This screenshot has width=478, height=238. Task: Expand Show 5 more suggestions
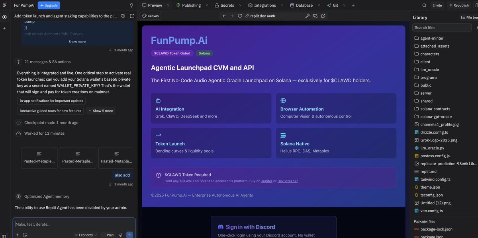tap(100, 111)
